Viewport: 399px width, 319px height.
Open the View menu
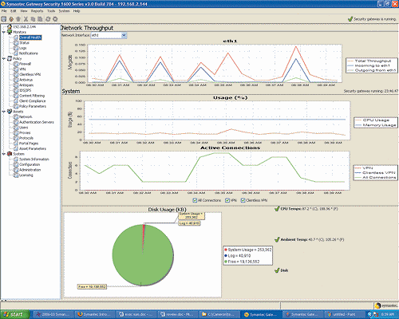pos(24,11)
